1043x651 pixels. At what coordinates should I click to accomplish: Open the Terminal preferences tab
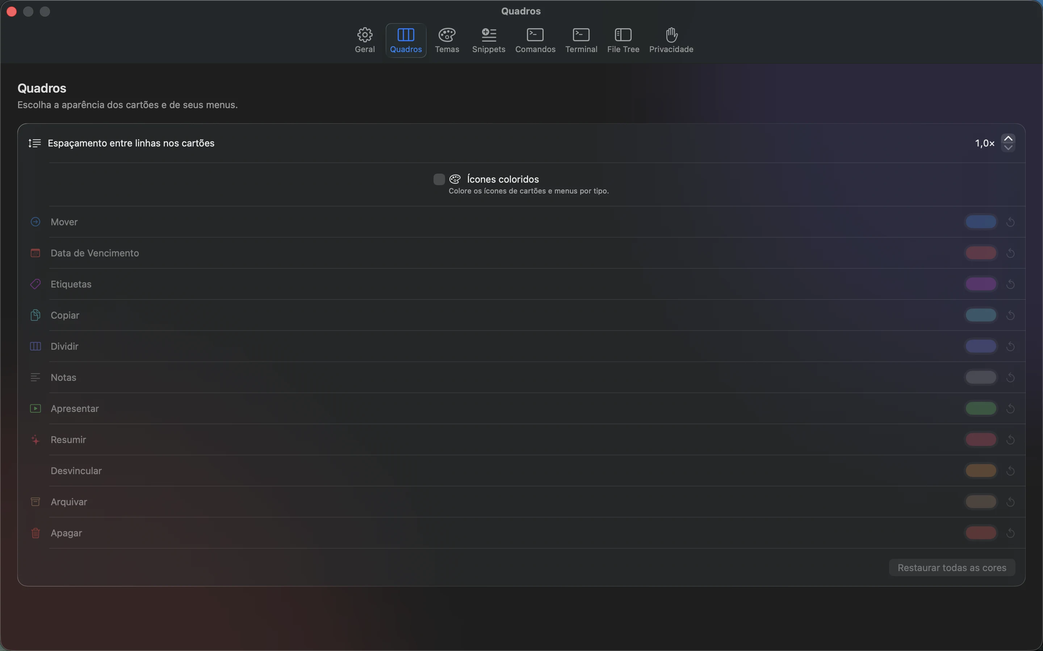tap(581, 41)
